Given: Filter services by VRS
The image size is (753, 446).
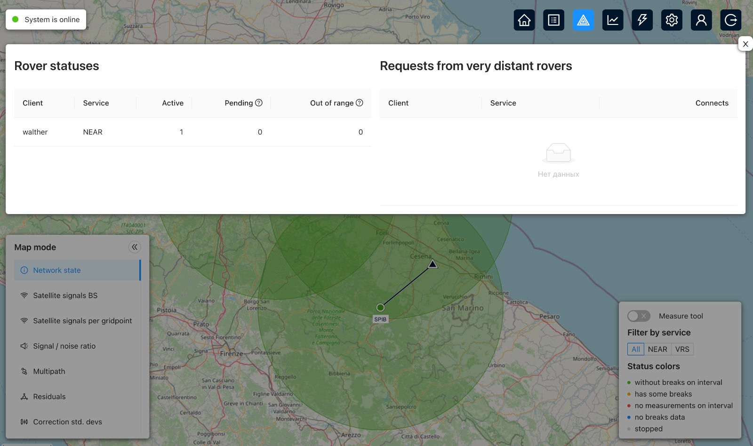Looking at the screenshot, I should 682,349.
